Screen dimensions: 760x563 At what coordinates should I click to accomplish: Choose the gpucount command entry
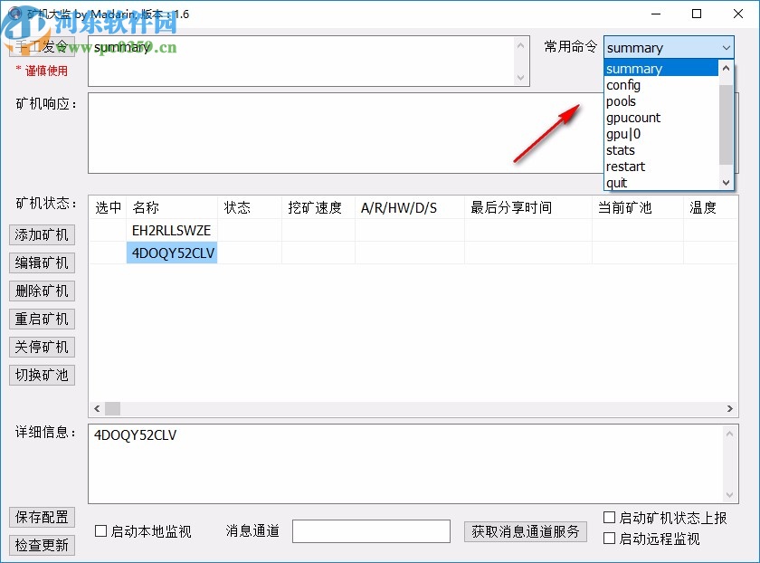pyautogui.click(x=633, y=117)
